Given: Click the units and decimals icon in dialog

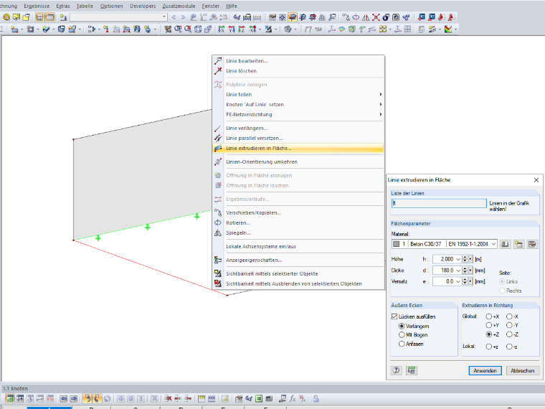Looking at the screenshot, I should click(x=412, y=370).
